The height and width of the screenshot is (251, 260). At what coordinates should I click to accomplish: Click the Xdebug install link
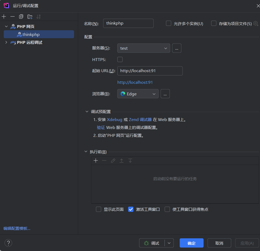(x=114, y=120)
